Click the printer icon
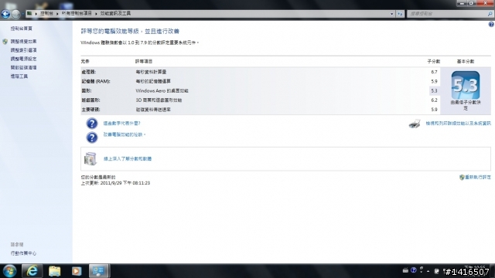 [415, 124]
